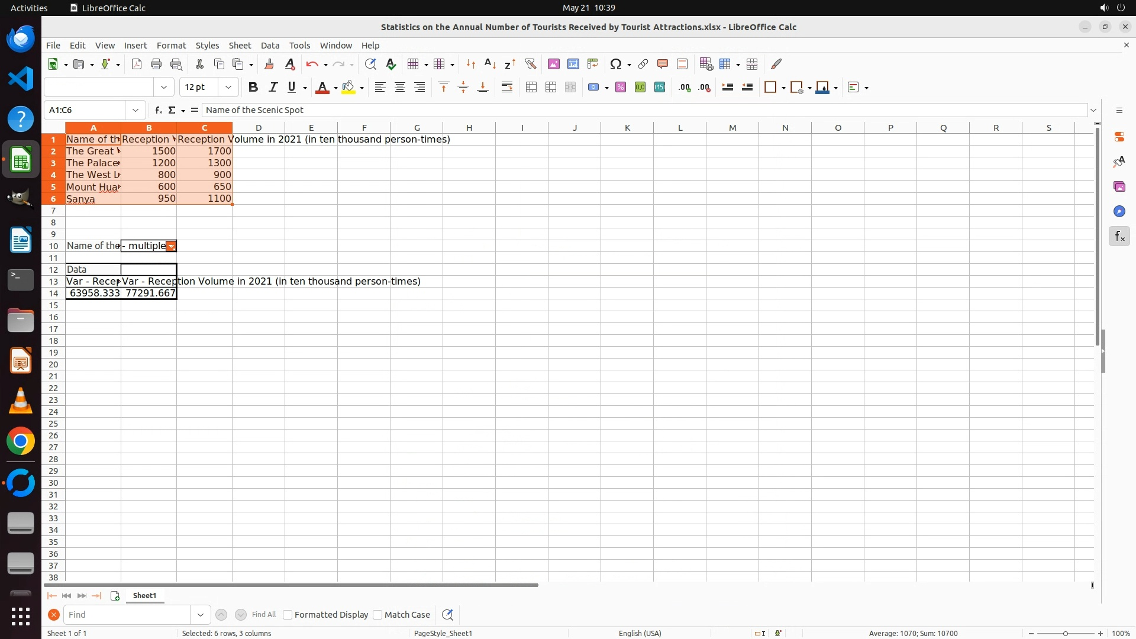Screen dimensions: 1136x639
Task: Insert a chart via toolbar icon
Action: point(573,64)
